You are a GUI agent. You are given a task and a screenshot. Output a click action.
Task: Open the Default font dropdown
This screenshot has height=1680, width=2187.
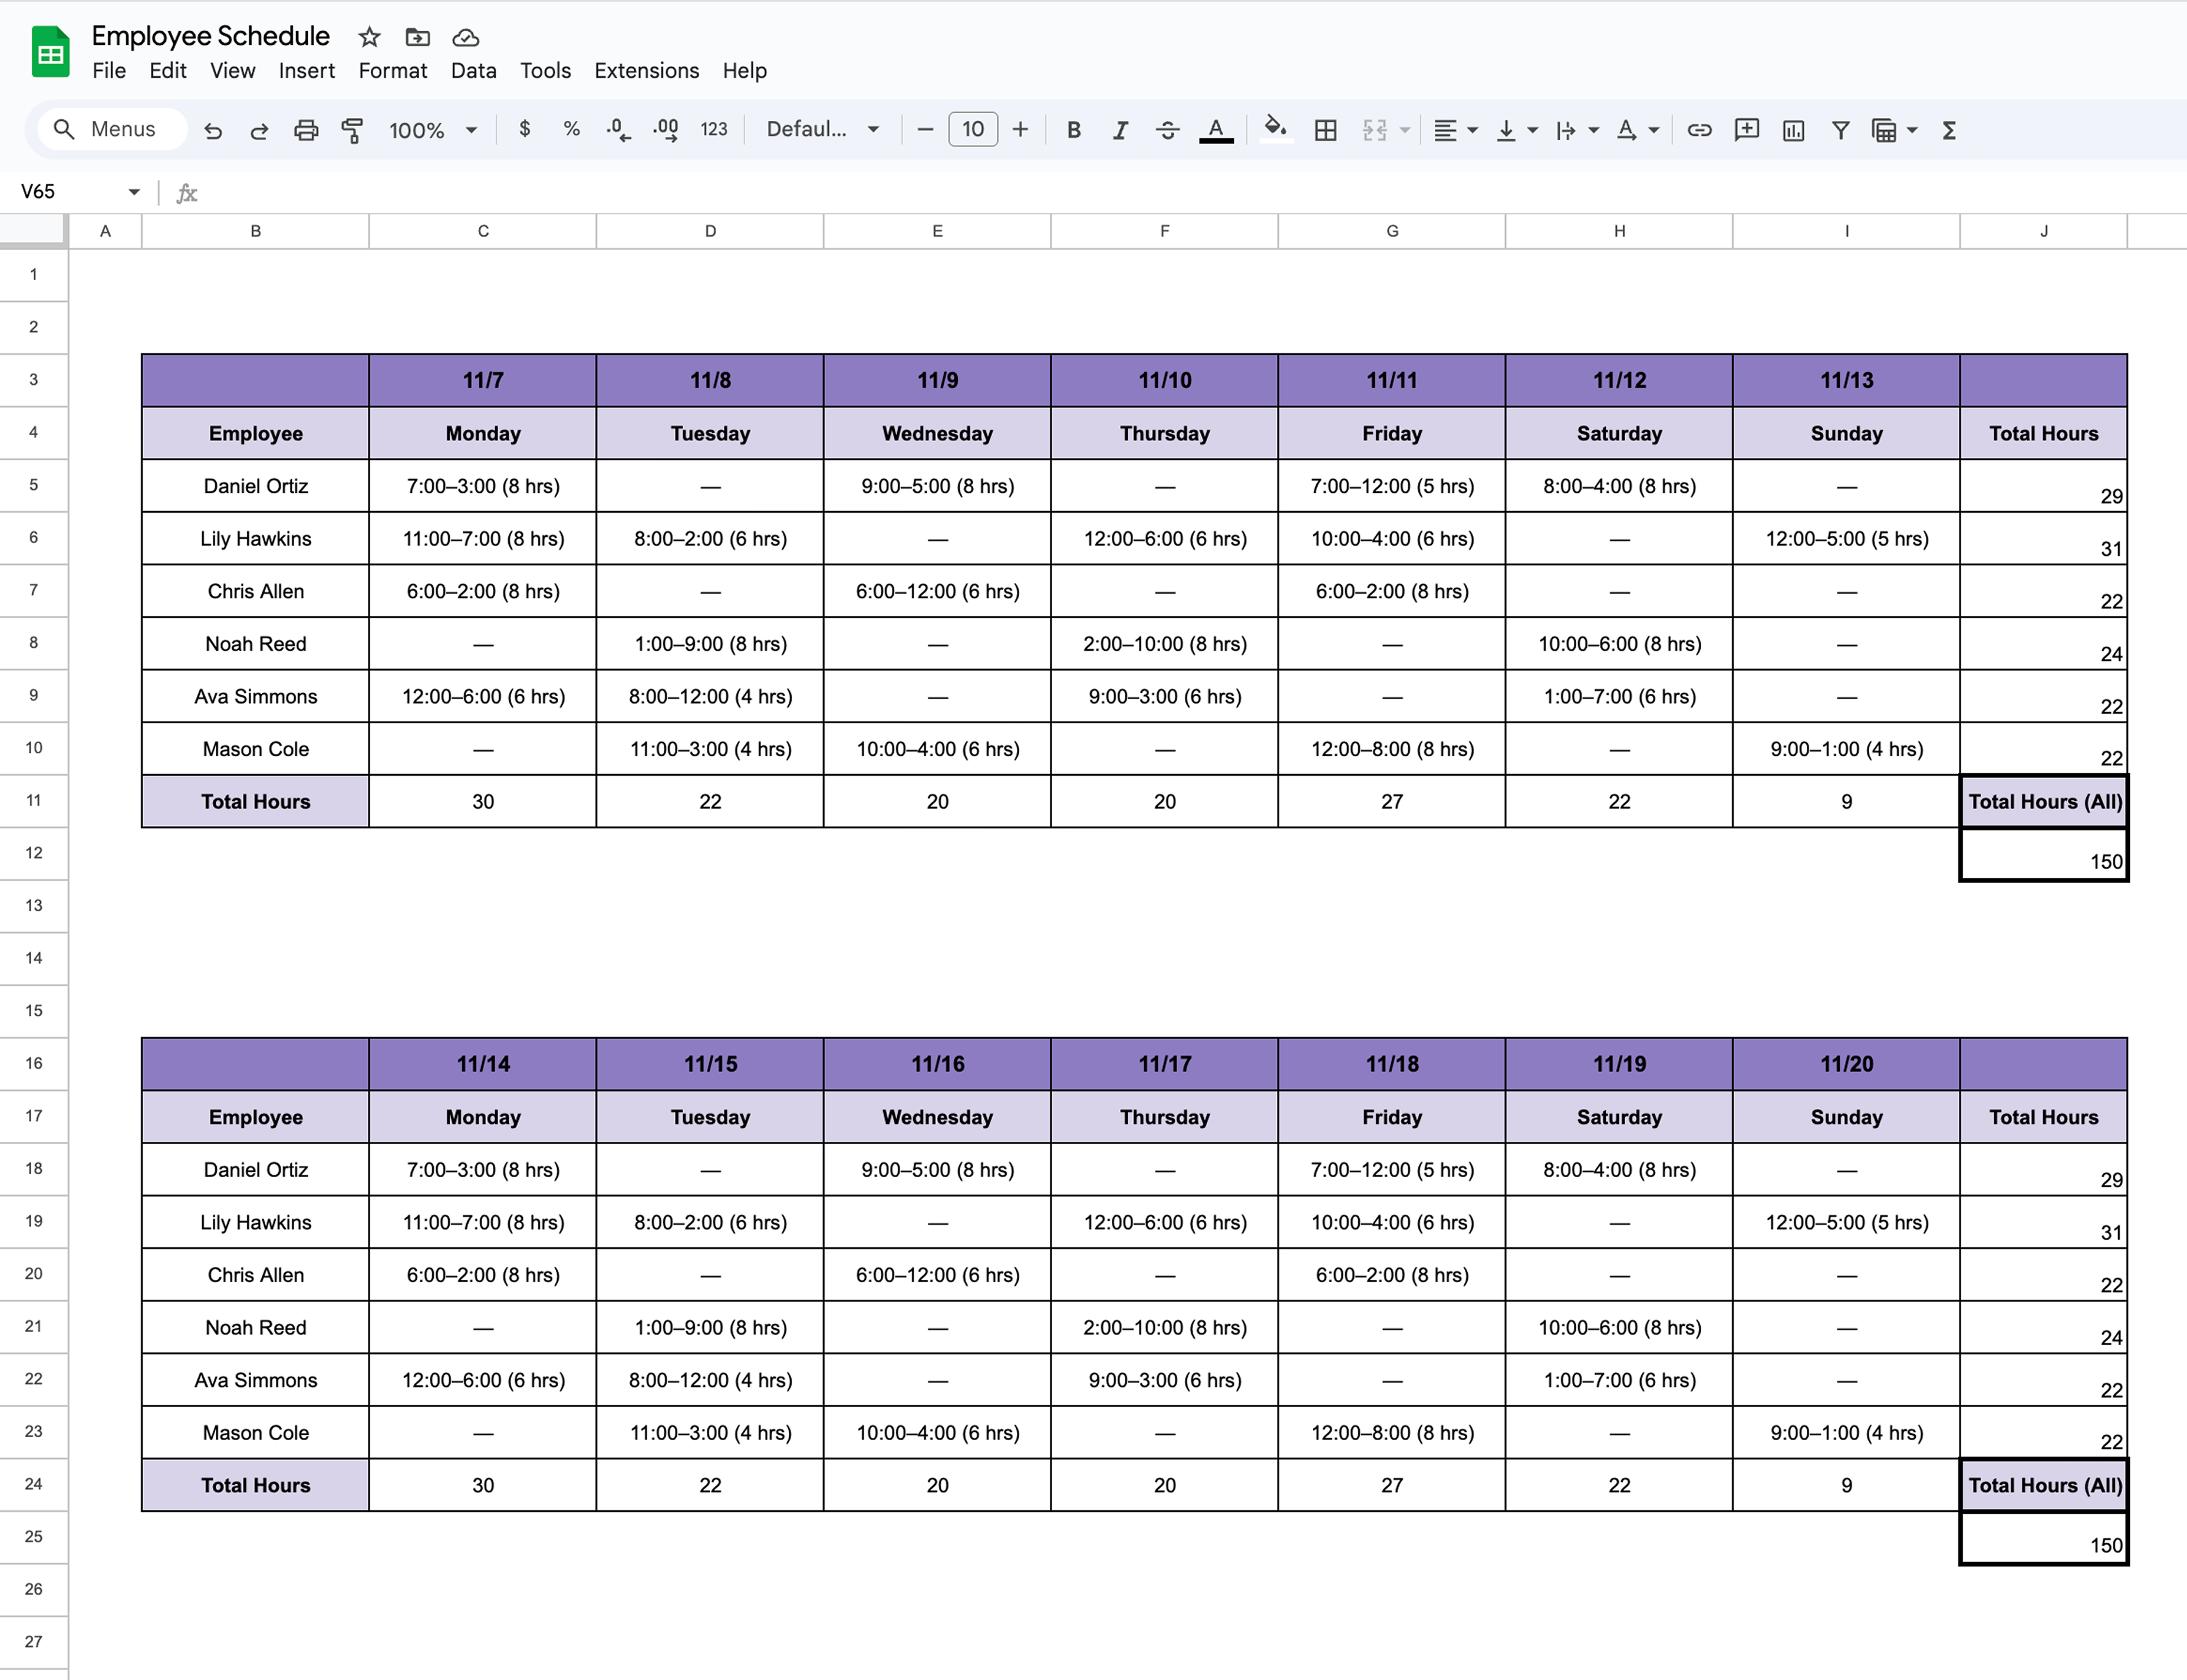click(x=822, y=130)
